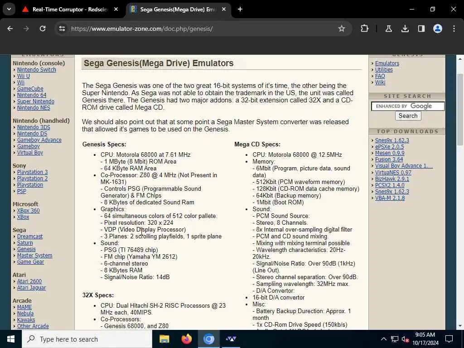Open the VirtuaNES 0.97 download link
The height and width of the screenshot is (348, 464).
click(393, 173)
